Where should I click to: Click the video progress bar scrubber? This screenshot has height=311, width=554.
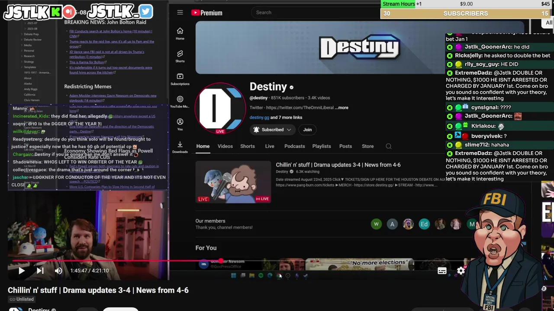221,261
